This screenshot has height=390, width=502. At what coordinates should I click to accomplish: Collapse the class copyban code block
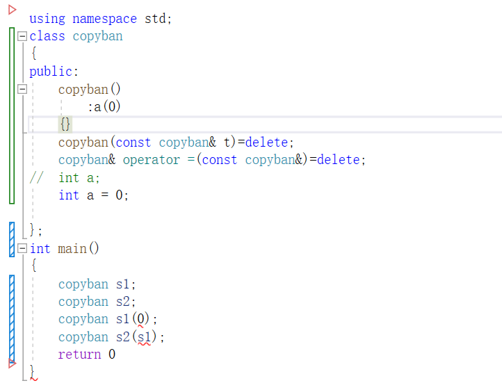tap(22, 36)
